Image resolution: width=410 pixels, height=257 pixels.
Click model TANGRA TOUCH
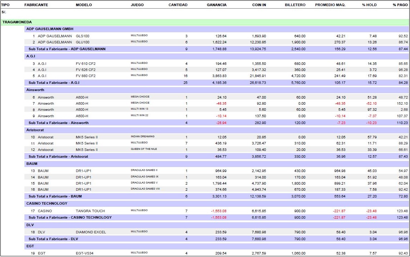[90, 211]
